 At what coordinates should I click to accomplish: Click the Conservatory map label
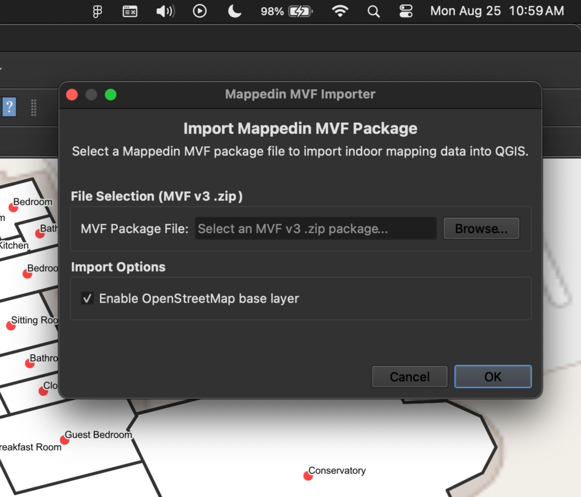coord(337,470)
